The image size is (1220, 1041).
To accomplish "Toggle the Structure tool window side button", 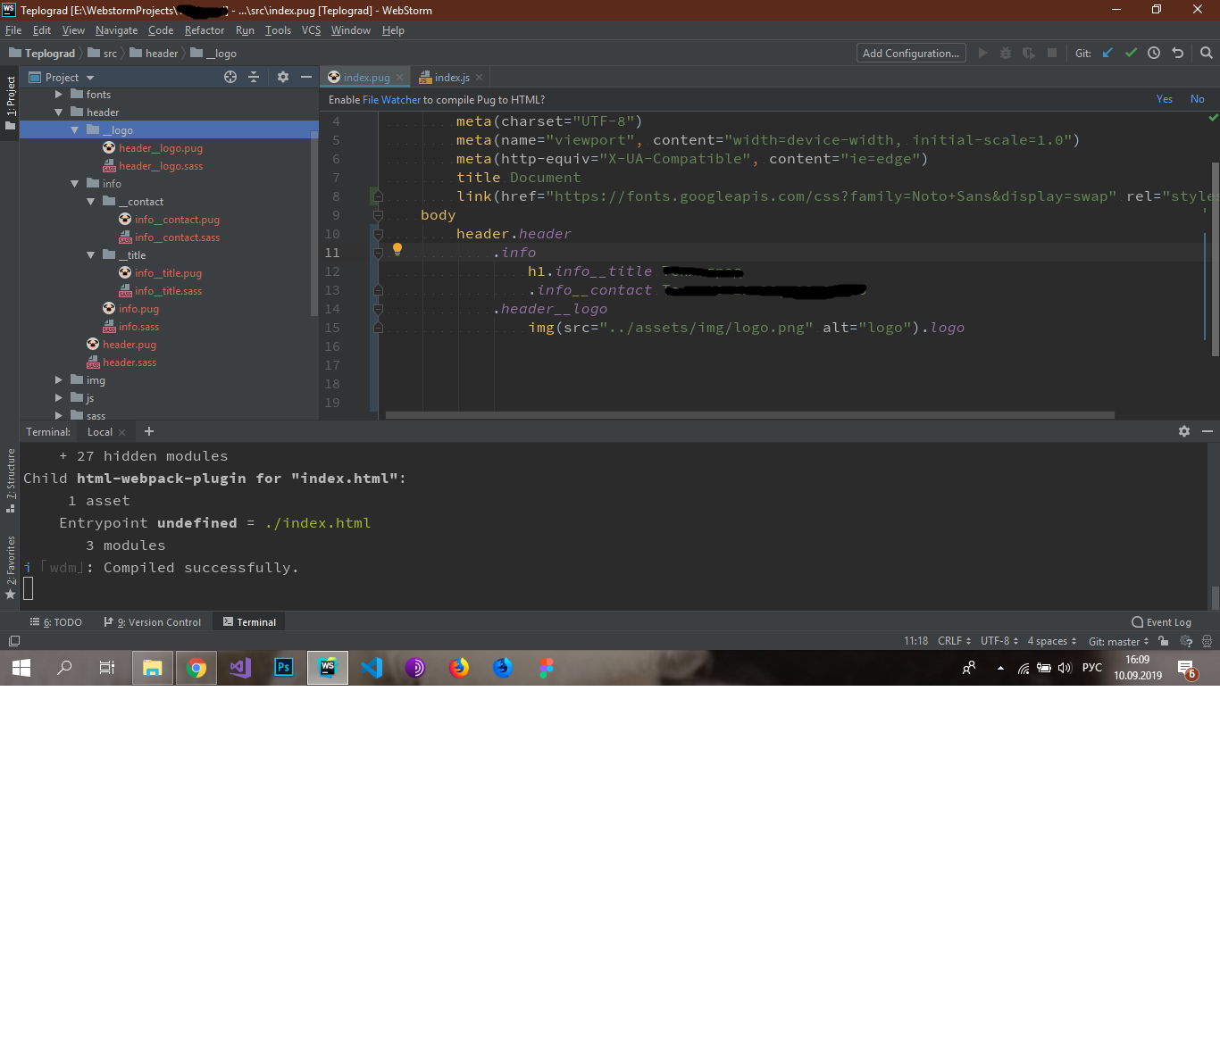I will pyautogui.click(x=11, y=480).
